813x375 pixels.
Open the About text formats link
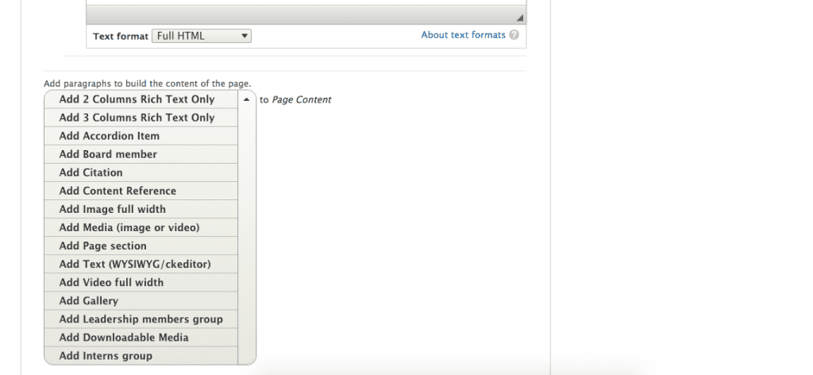(x=463, y=36)
